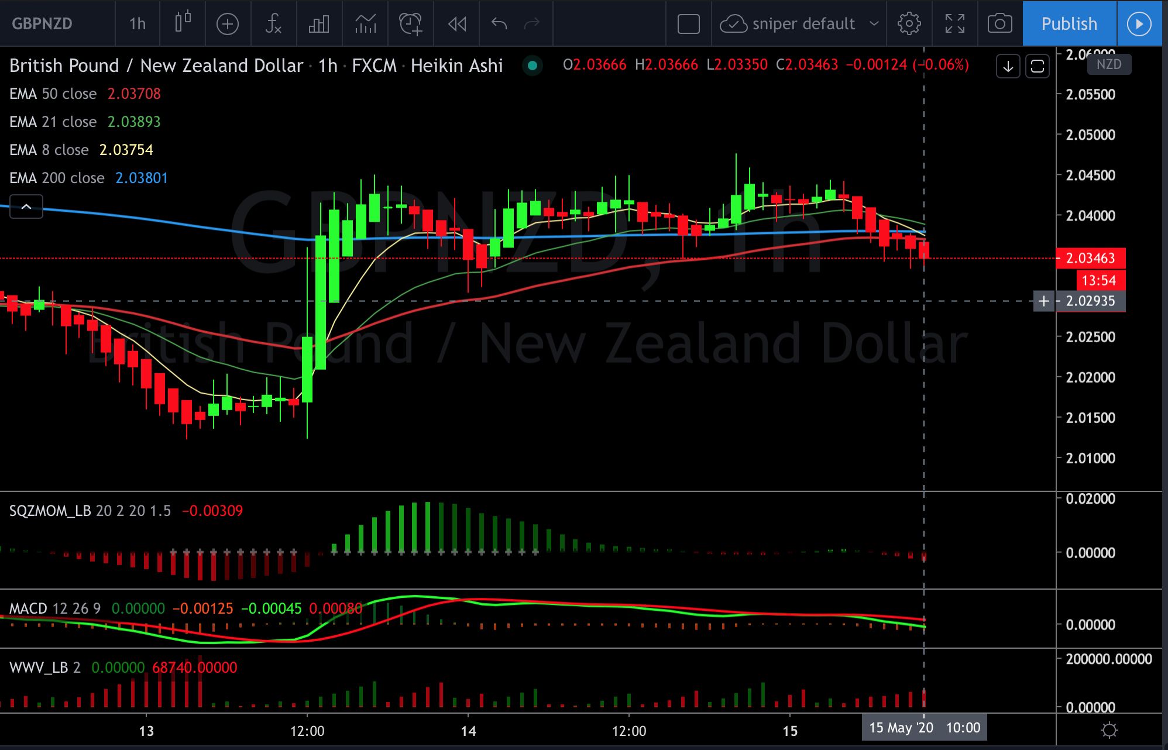Click the 14 date label on time axis
The width and height of the screenshot is (1168, 750).
pos(468,731)
